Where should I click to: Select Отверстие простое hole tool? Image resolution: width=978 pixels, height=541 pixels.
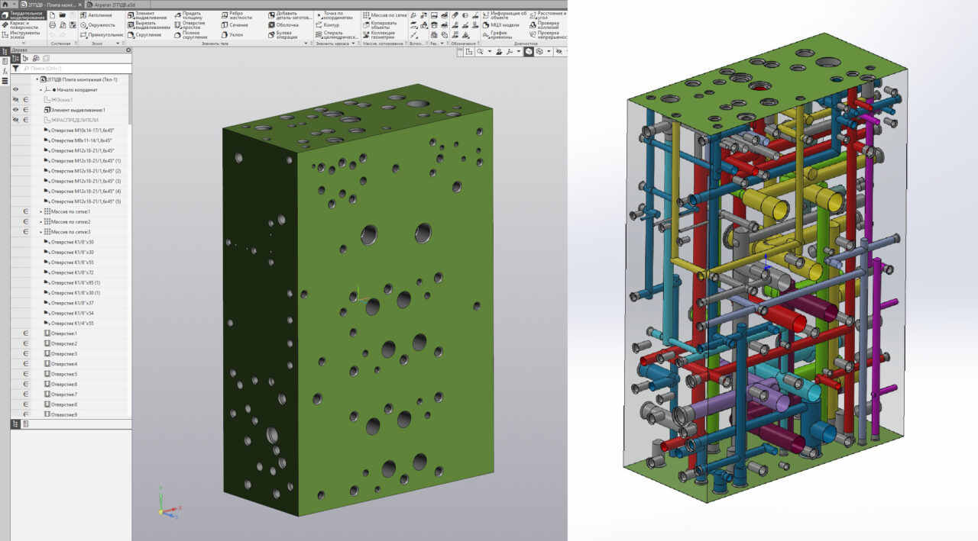point(189,25)
